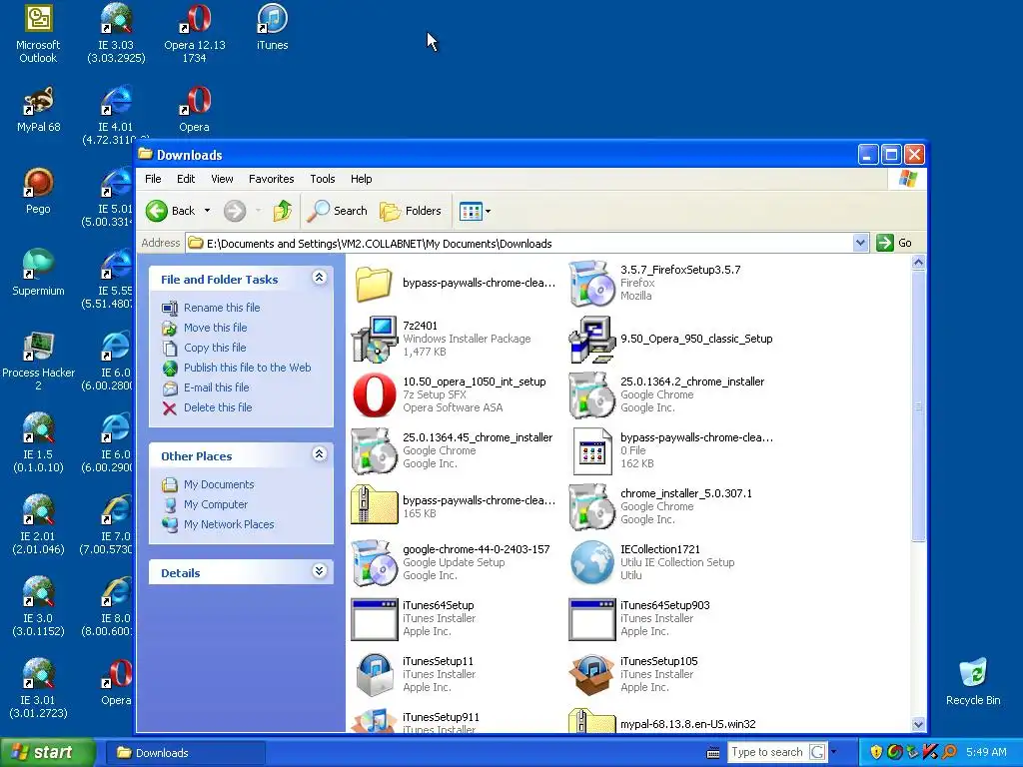The width and height of the screenshot is (1023, 767).
Task: Click Copy this file link
Action: coord(215,348)
